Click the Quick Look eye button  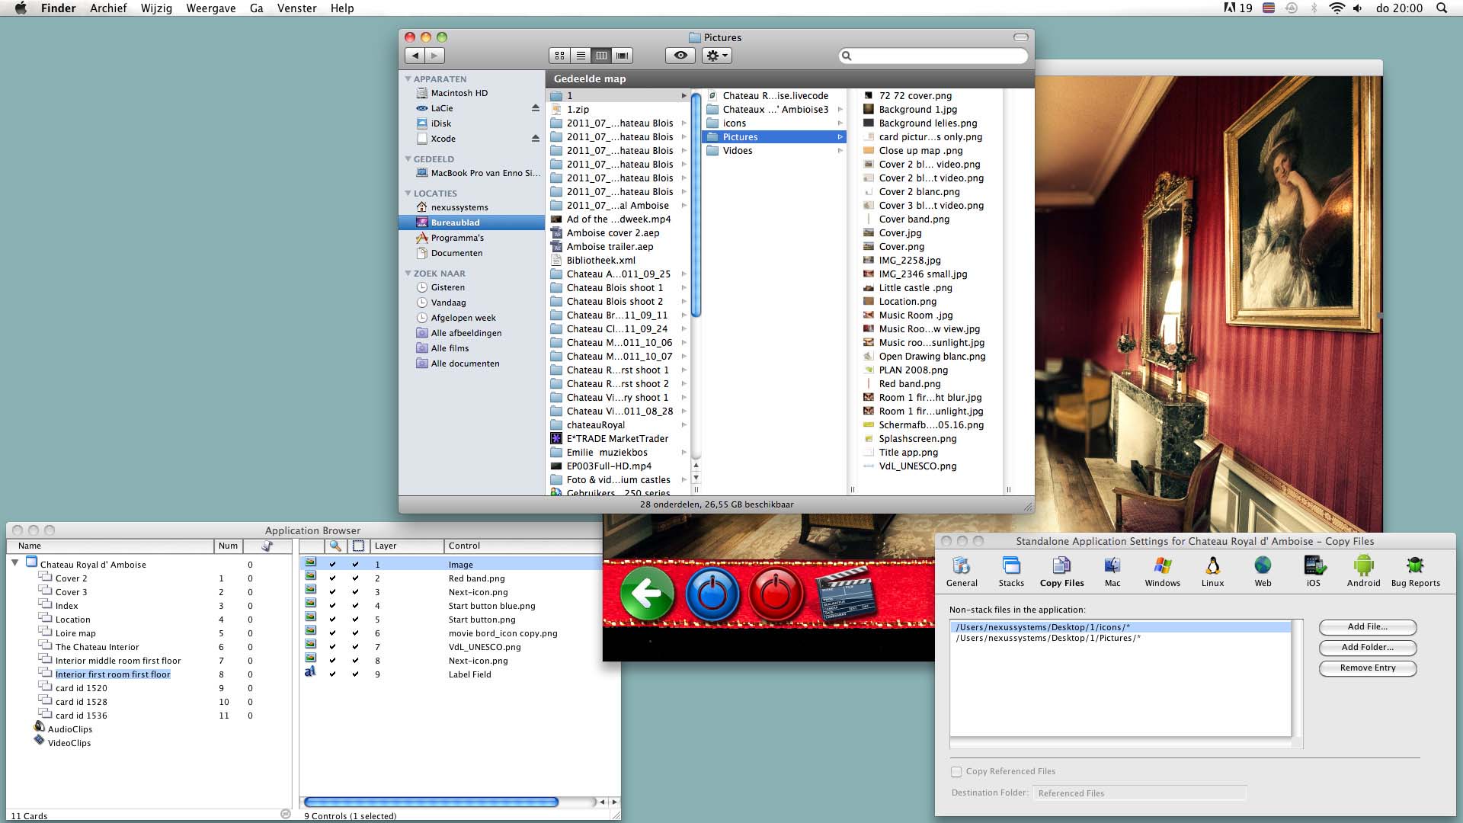point(680,56)
